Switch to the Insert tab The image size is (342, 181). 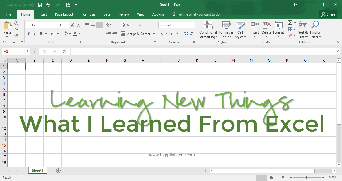coord(43,14)
